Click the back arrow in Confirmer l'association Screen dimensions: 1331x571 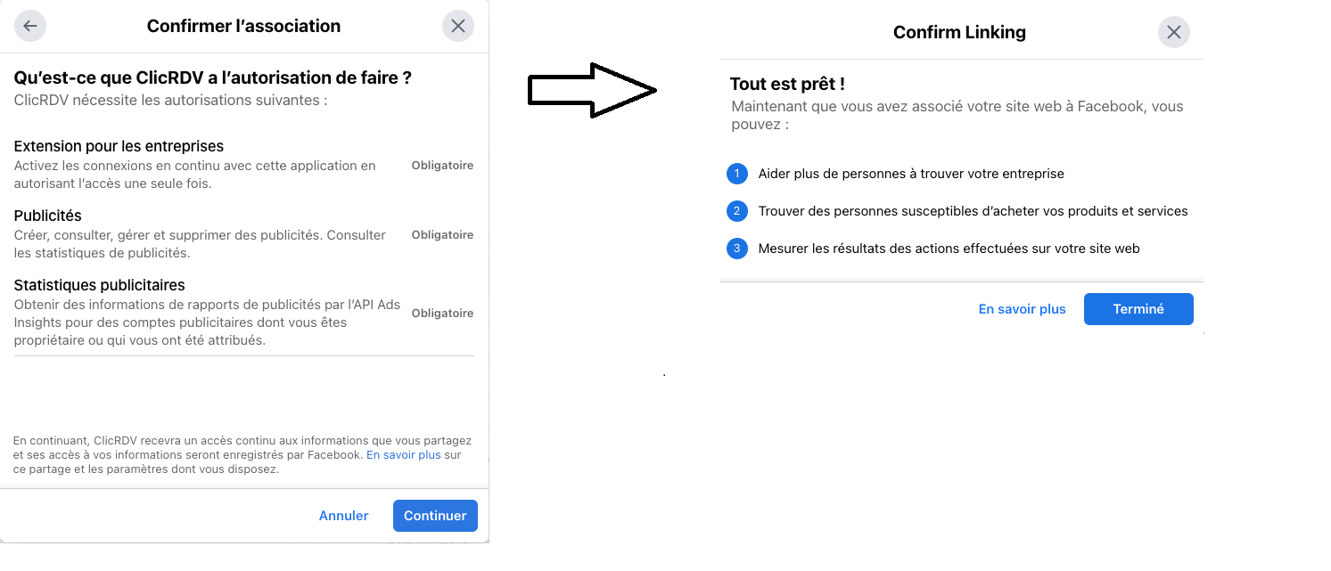30,26
